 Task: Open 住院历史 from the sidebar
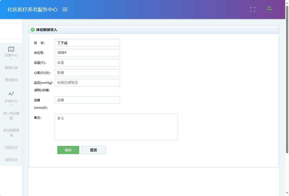(11, 147)
